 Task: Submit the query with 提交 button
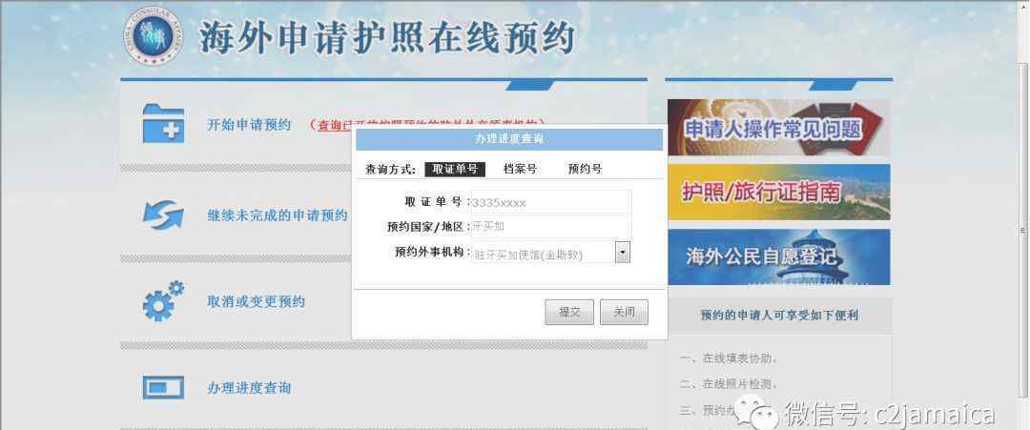click(x=569, y=313)
